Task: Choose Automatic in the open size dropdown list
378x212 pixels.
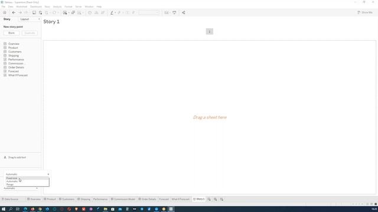Action: (27, 181)
